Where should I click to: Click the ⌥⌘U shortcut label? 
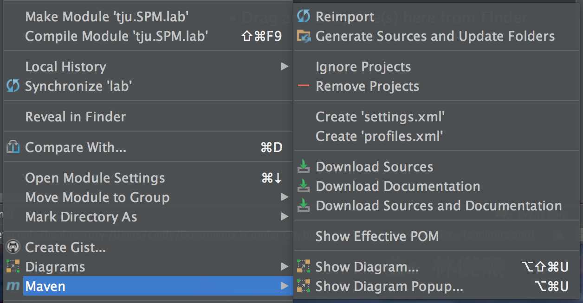(x=551, y=286)
